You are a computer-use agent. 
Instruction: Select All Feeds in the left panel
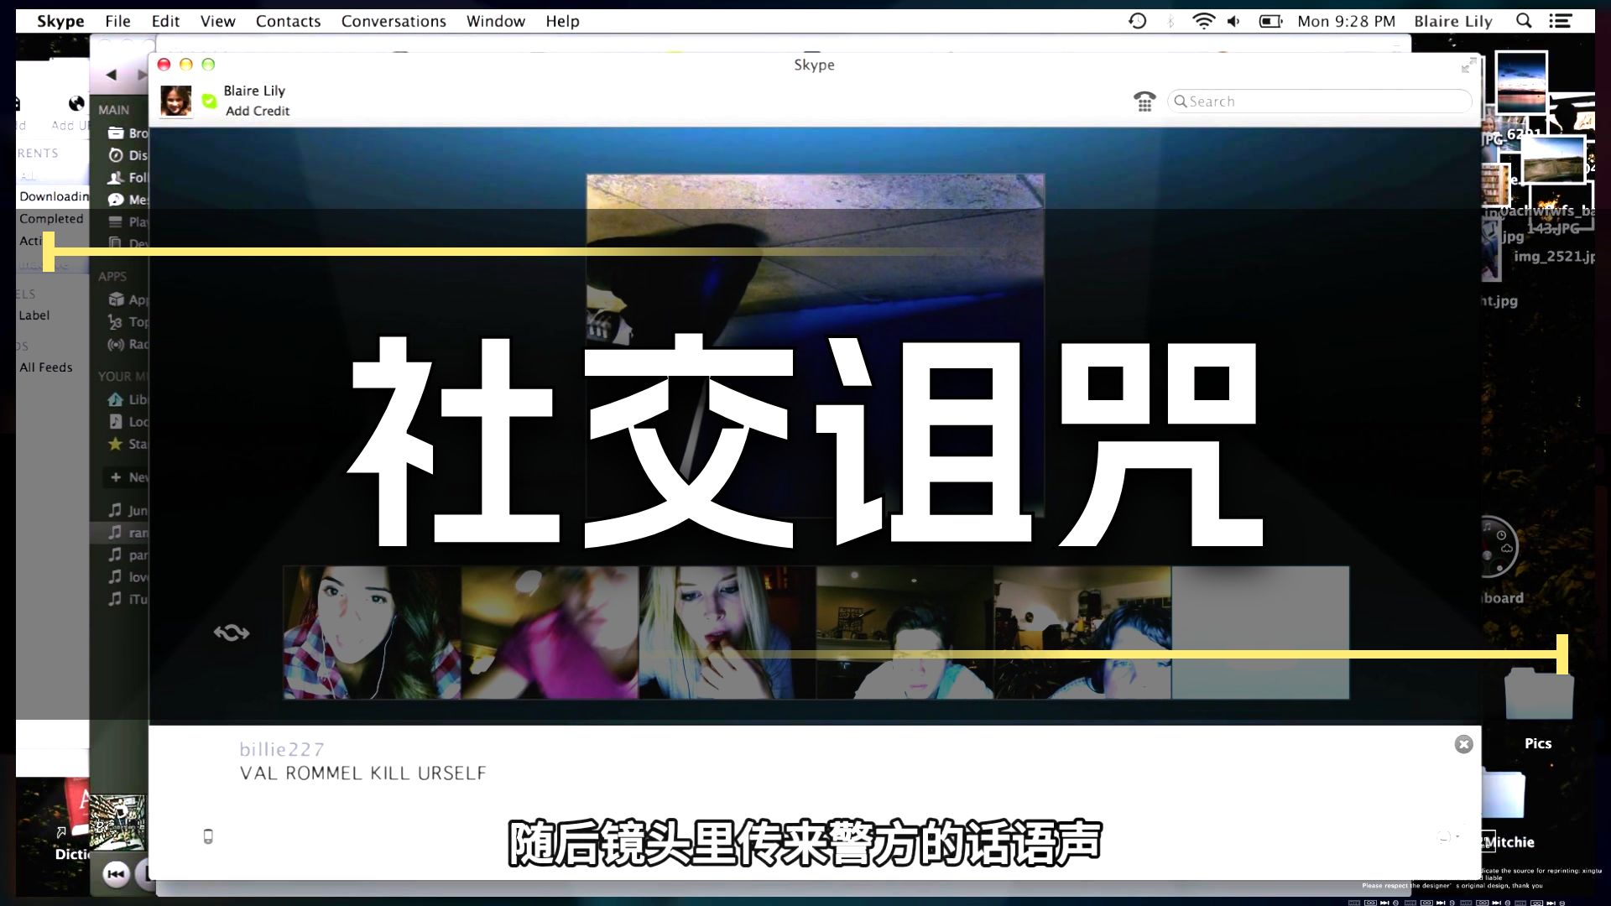tap(46, 367)
